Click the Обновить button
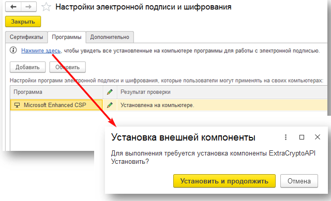This screenshot has height=201, width=331. click(x=68, y=67)
